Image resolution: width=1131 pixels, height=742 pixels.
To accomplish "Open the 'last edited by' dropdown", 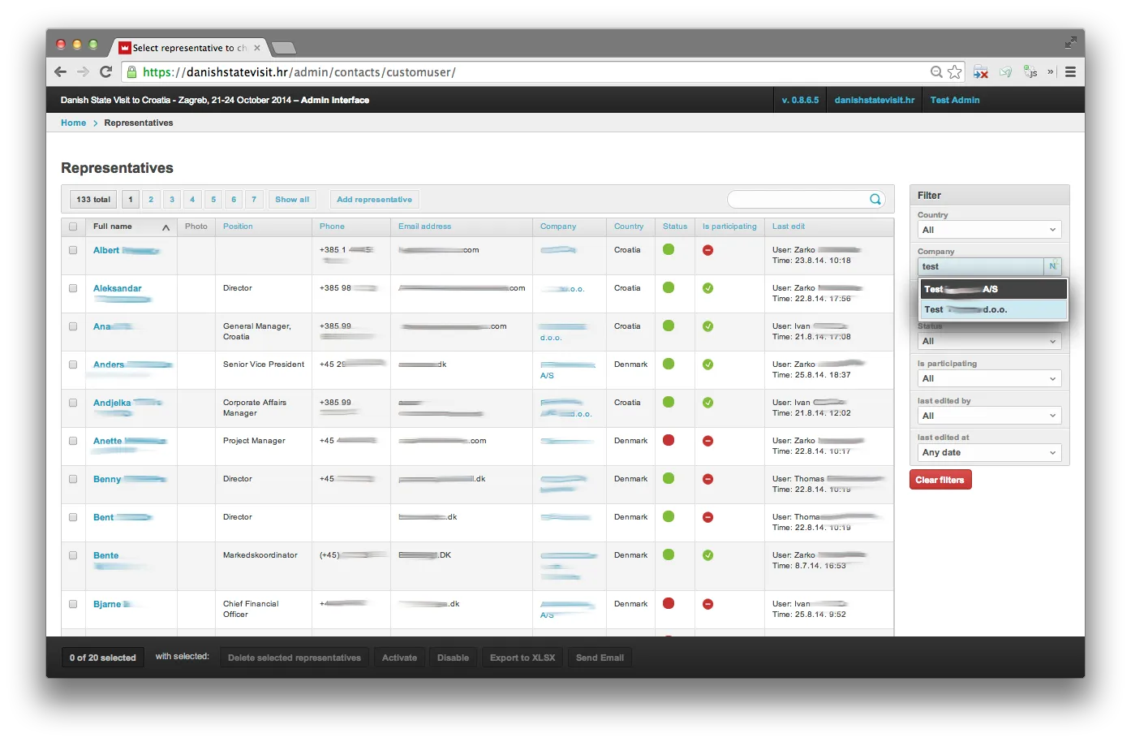I will coord(989,415).
